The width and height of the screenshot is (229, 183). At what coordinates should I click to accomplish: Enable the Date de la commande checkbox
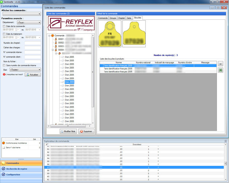pos(4,26)
